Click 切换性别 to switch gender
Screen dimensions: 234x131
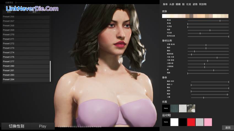click(x=17, y=126)
